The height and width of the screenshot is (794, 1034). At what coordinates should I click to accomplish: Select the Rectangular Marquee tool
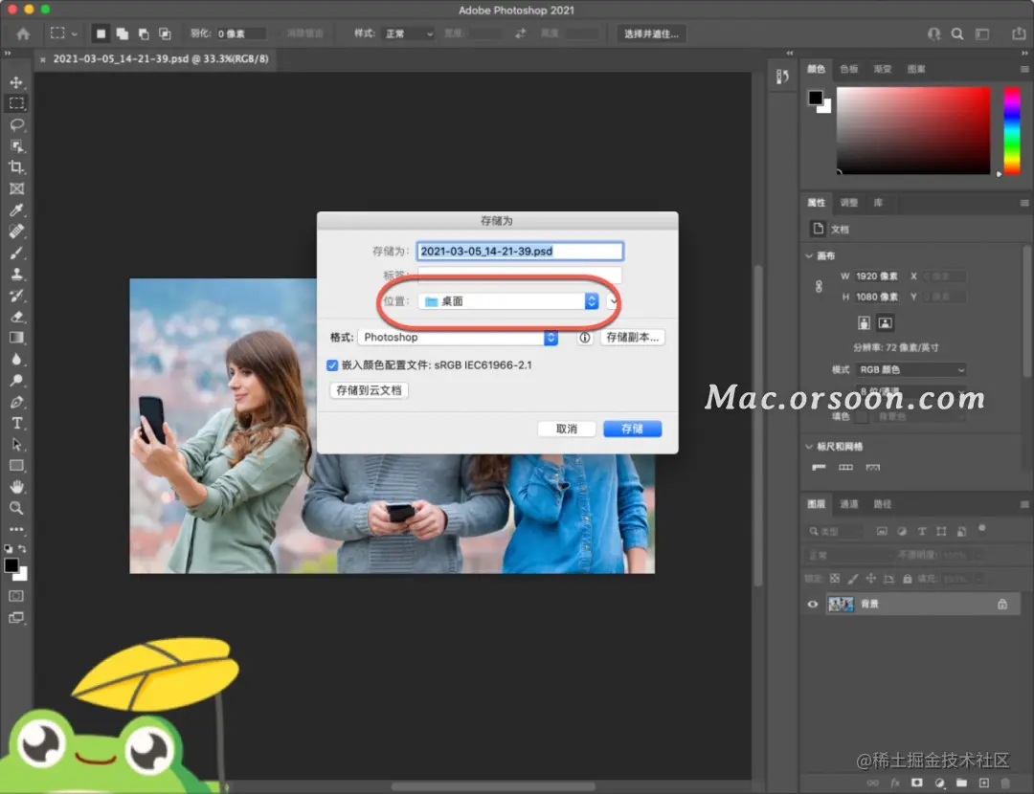click(16, 103)
